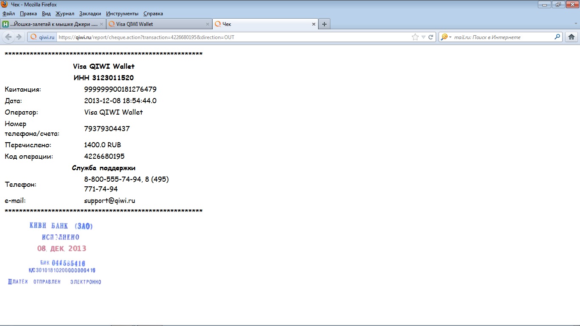Go back using the Back arrow
Image resolution: width=580 pixels, height=326 pixels.
(x=8, y=37)
